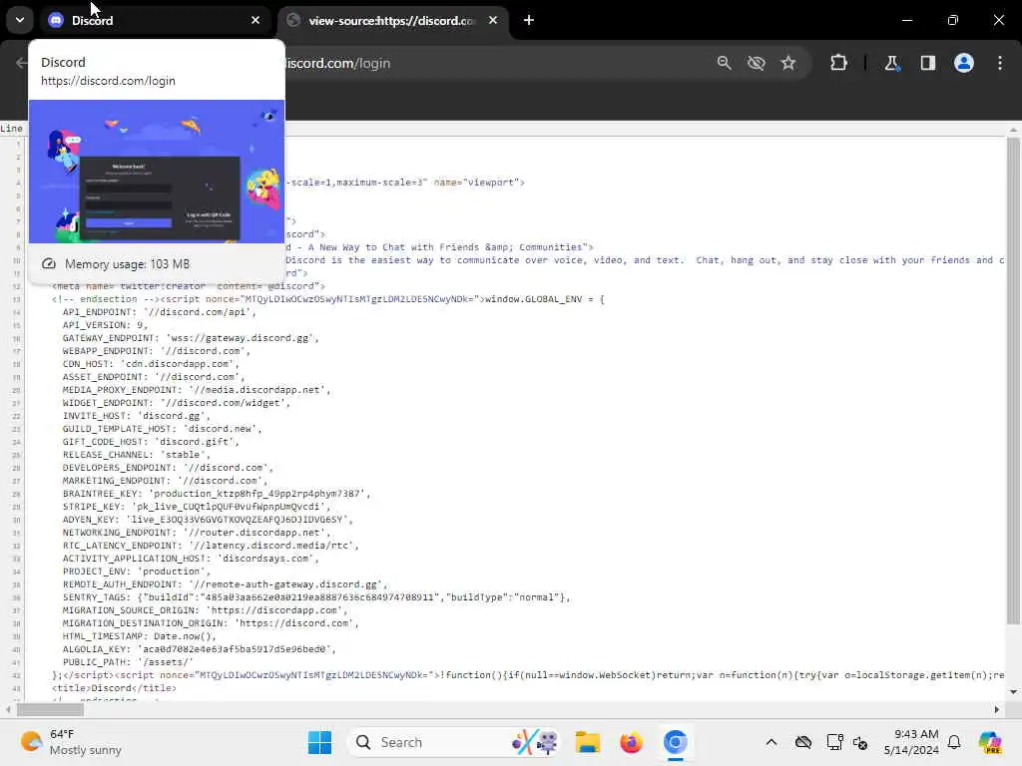
Task: Open a new browser tab
Action: [529, 20]
